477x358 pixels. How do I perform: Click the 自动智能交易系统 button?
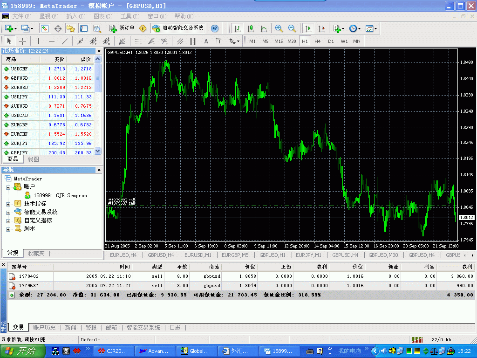[178, 28]
